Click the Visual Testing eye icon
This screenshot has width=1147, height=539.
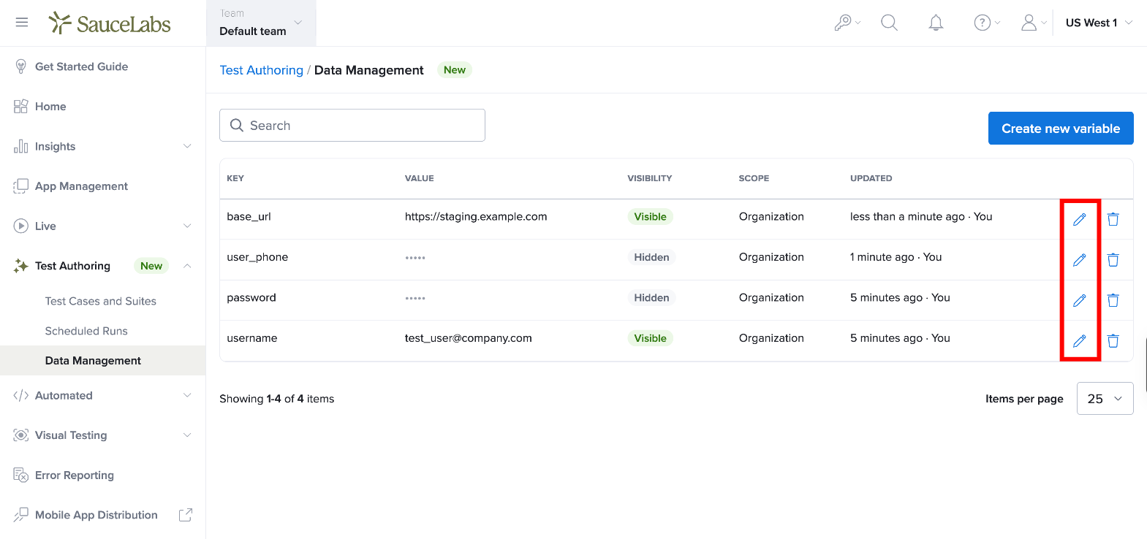[x=20, y=435]
